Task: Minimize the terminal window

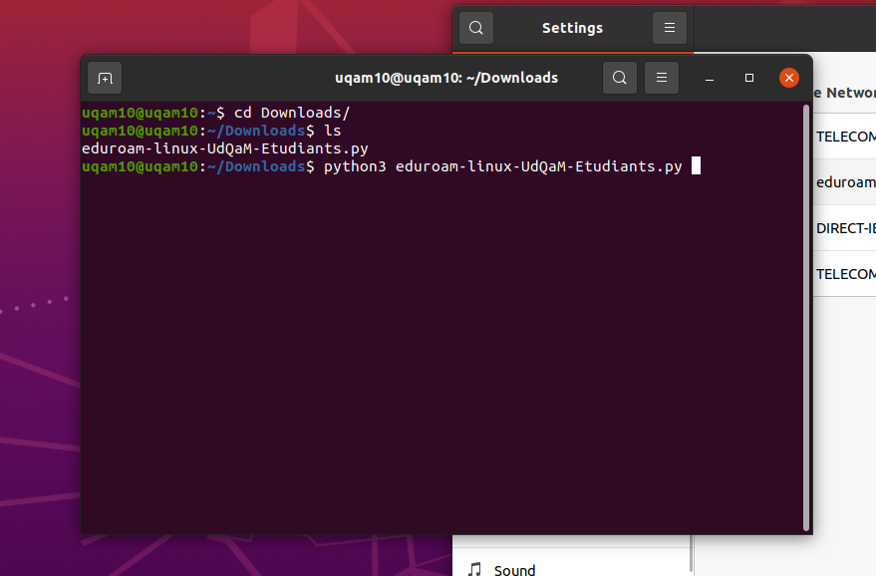Action: pos(710,78)
